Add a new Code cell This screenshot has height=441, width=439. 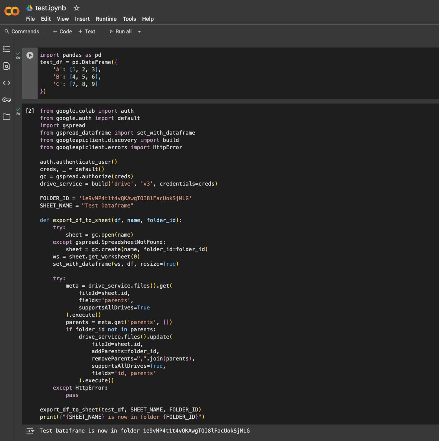pos(63,31)
